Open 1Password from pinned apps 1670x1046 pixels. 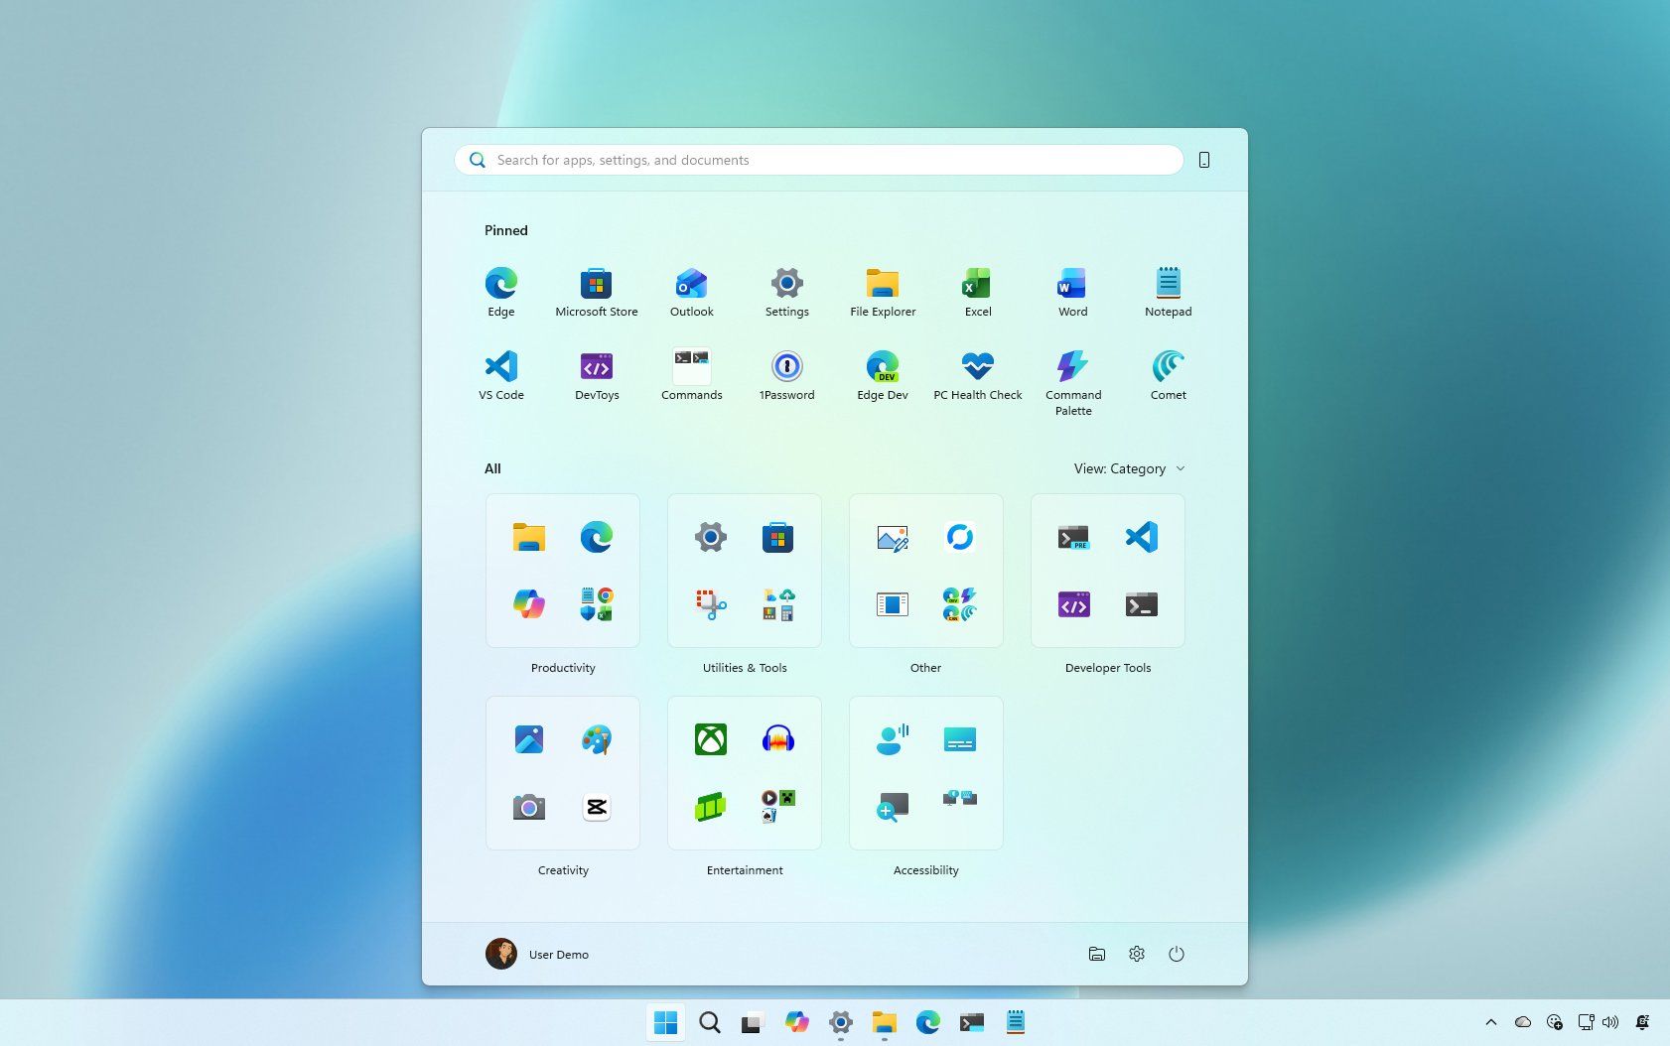tap(786, 374)
